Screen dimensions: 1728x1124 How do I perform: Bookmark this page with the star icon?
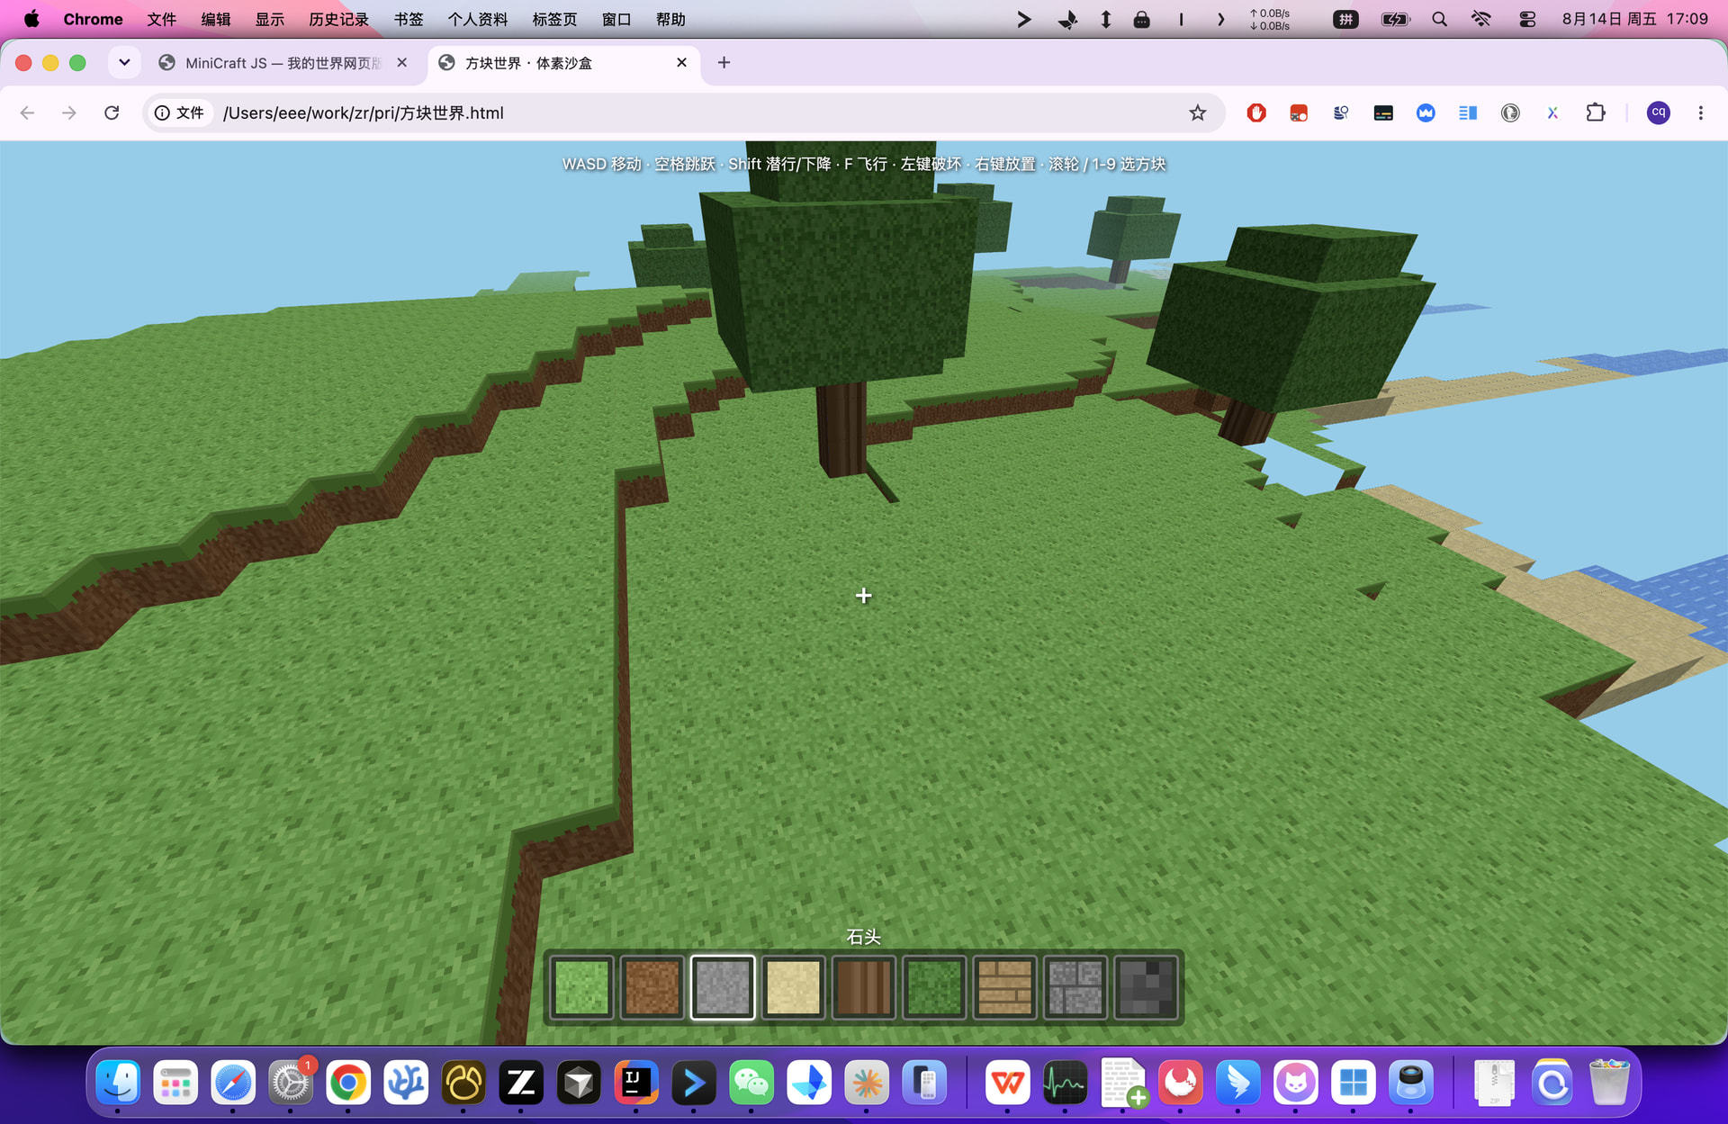1197,112
